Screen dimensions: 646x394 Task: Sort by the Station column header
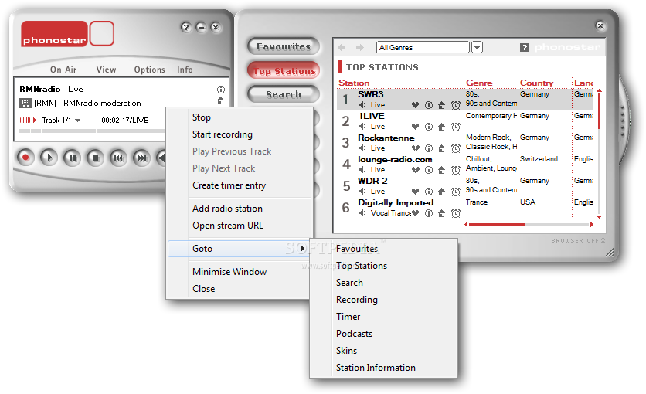point(354,83)
